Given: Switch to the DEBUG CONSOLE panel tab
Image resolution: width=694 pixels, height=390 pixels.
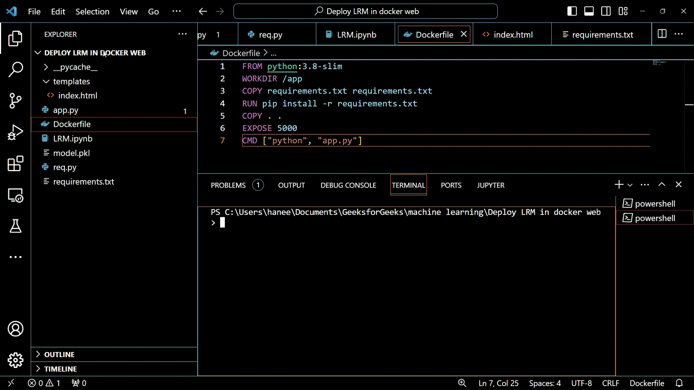Looking at the screenshot, I should pos(348,185).
